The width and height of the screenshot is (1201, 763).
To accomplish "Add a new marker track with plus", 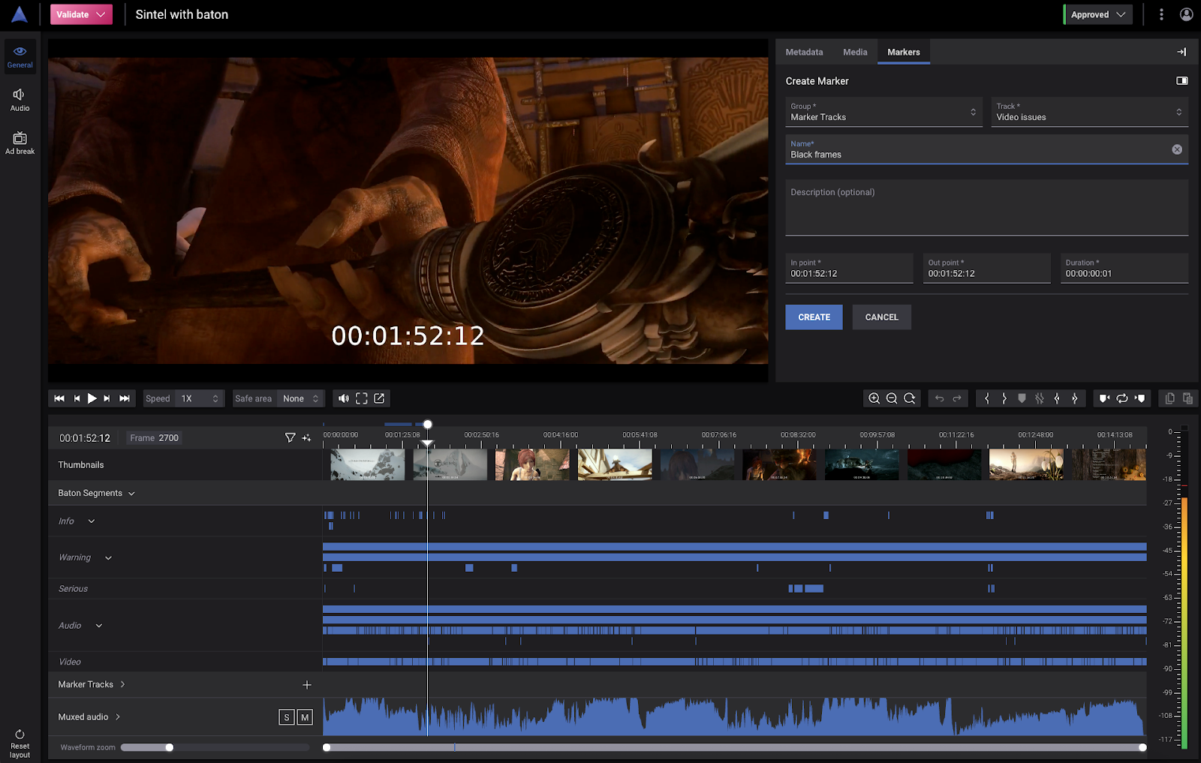I will point(307,684).
